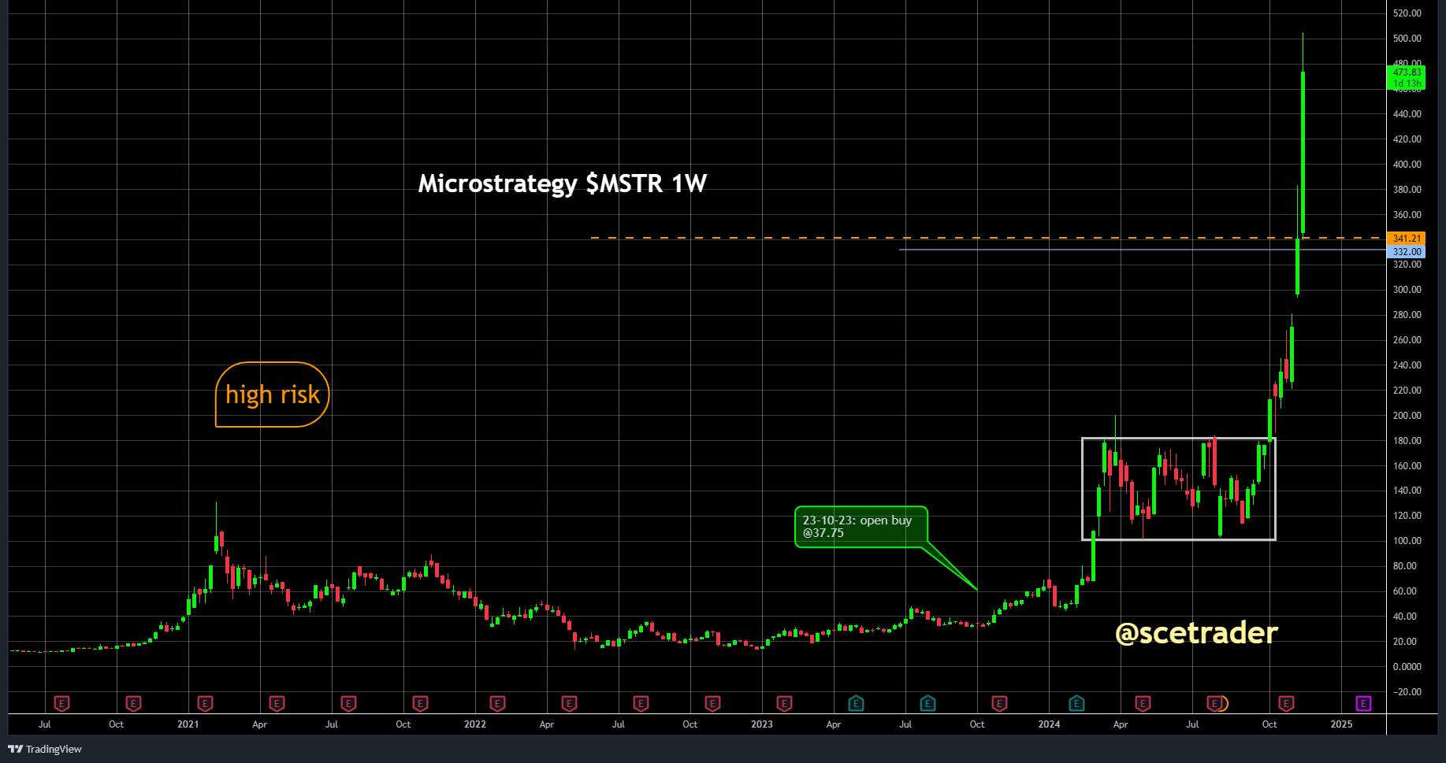Image resolution: width=1446 pixels, height=763 pixels.
Task: Click the 0.0000 label on price axis
Action: point(1407,667)
